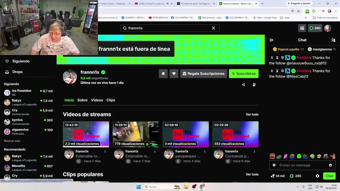Image resolution: width=340 pixels, height=191 pixels.
Task: Open the olgaenvivo channel in the sidebar
Action: click(x=28, y=132)
